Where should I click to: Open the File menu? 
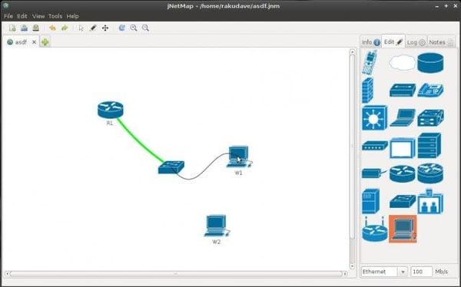(8, 16)
